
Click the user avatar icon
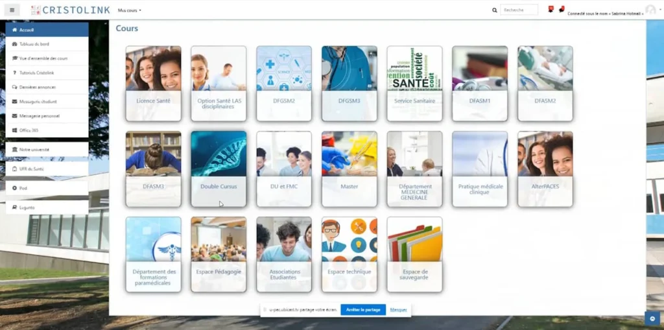[650, 10]
